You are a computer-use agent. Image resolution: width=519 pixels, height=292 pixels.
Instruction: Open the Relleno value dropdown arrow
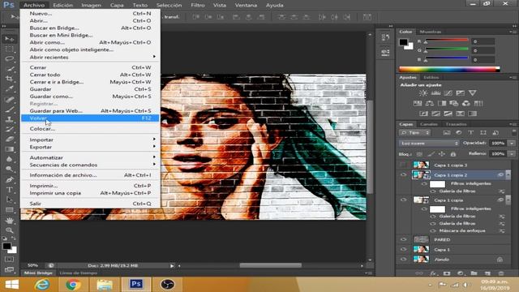512,154
